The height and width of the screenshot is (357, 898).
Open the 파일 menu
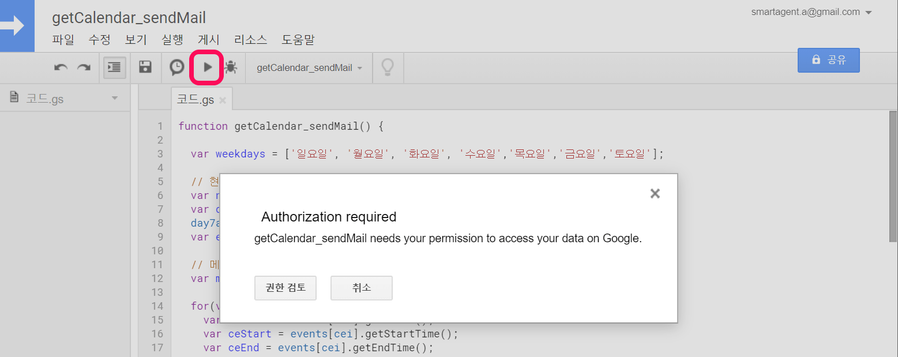pyautogui.click(x=63, y=40)
